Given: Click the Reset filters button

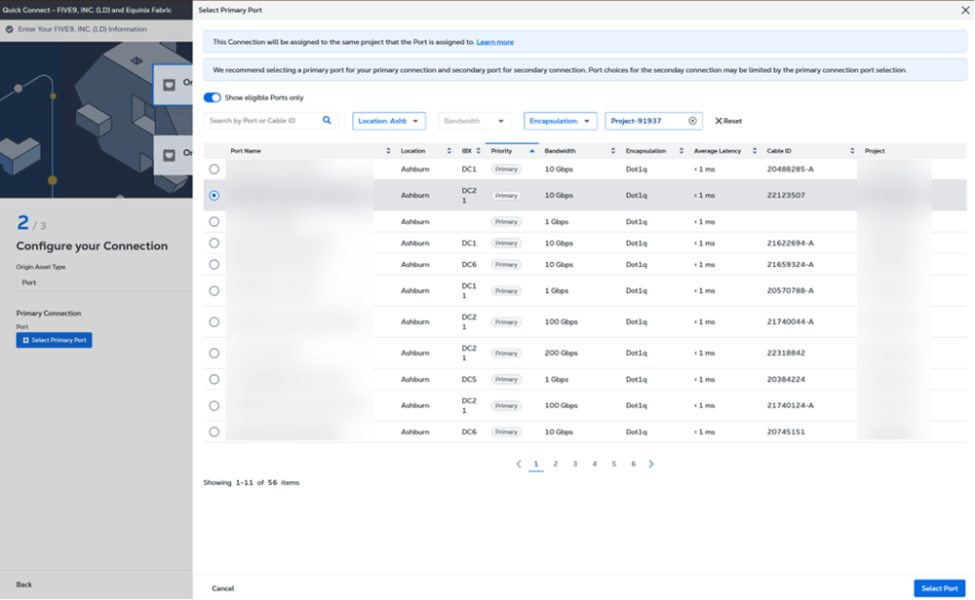Looking at the screenshot, I should tap(728, 121).
